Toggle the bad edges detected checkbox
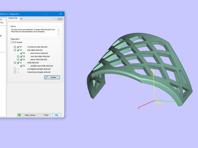 (x=15, y=50)
